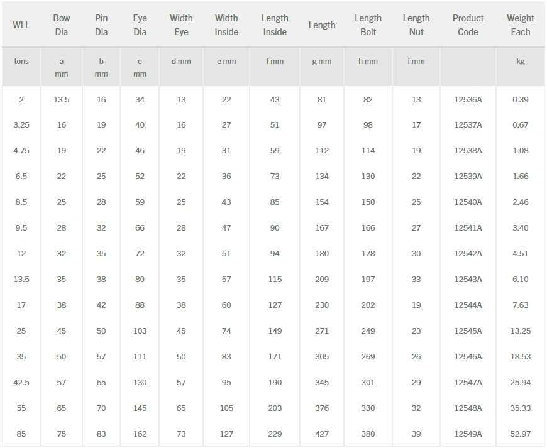Click length value 305
The width and height of the screenshot is (547, 448).
322,357
